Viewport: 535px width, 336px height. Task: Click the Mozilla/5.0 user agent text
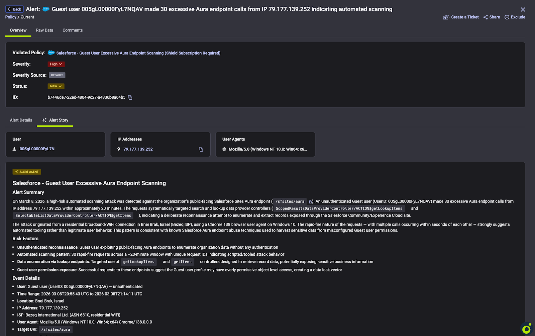tap(268, 149)
